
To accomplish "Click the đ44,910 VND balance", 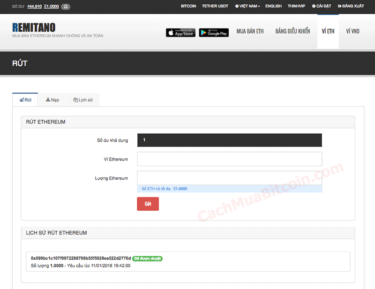I will [34, 7].
